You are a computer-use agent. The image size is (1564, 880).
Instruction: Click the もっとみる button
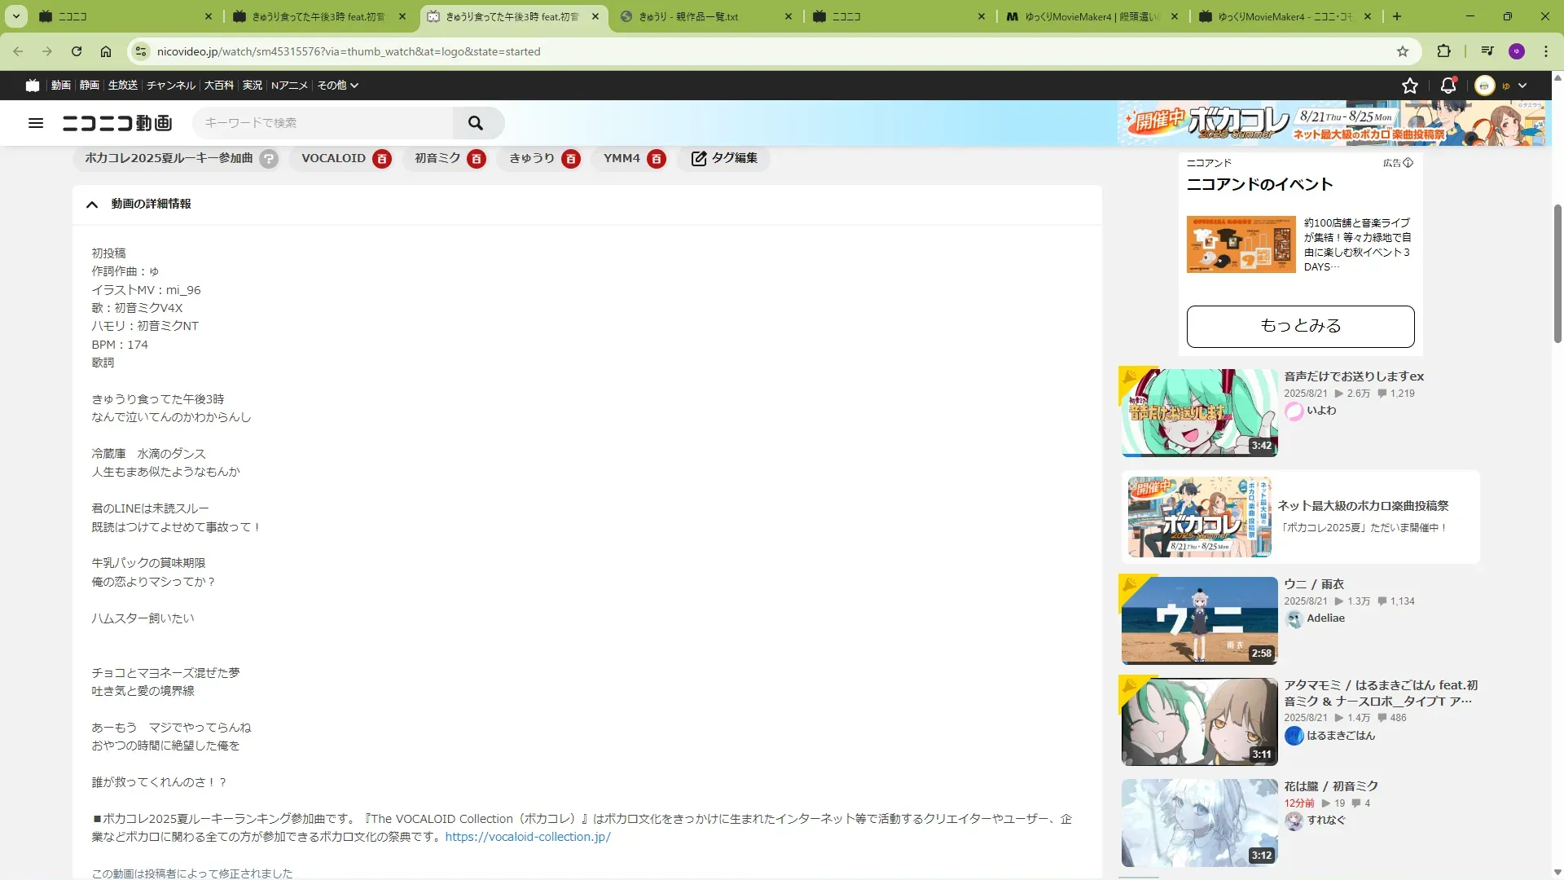[x=1300, y=327]
